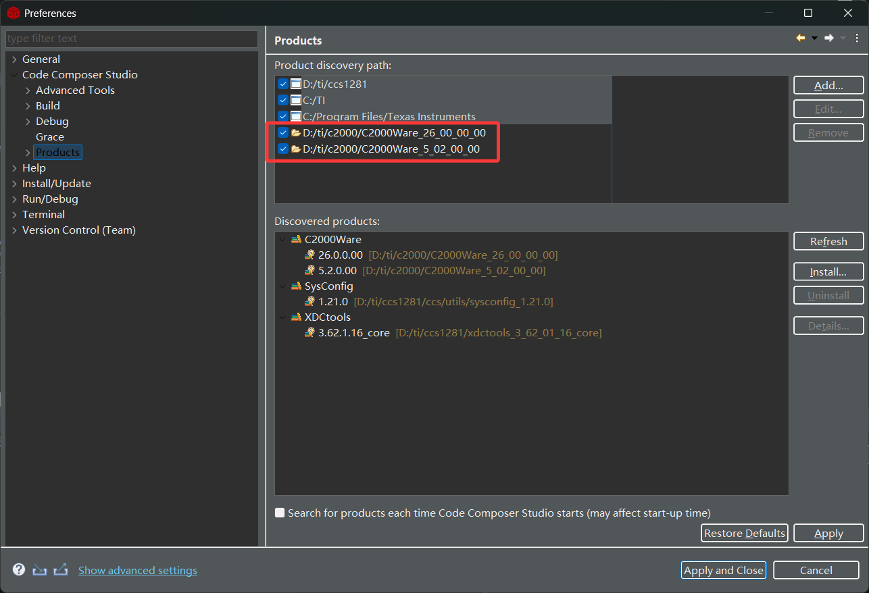The width and height of the screenshot is (869, 593).
Task: Go forward with the forward arrow icon
Action: click(829, 38)
